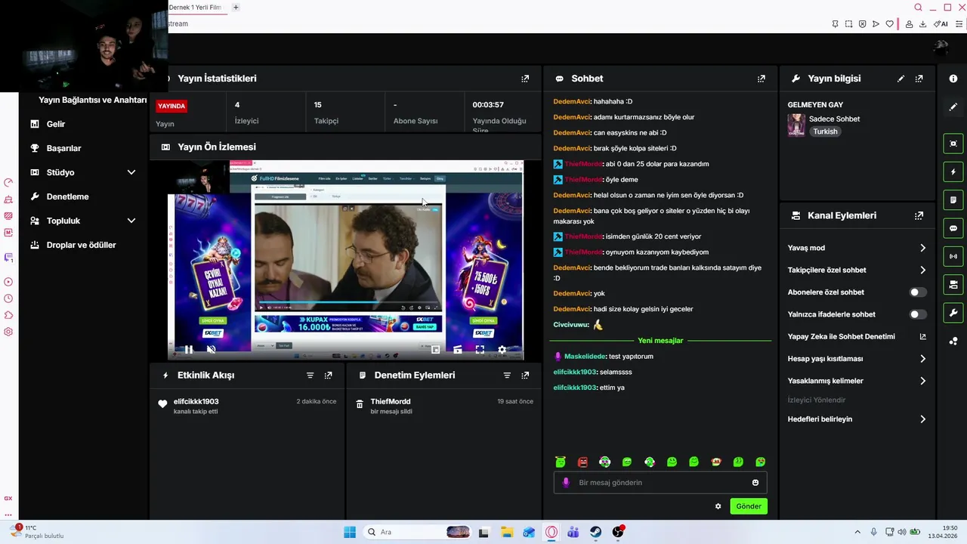
Task: Click Maskelidede username in chat
Action: [x=585, y=357]
